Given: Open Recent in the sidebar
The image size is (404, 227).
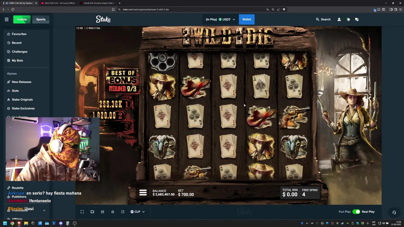Looking at the screenshot, I should (x=27, y=43).
